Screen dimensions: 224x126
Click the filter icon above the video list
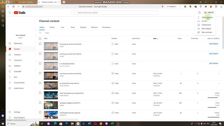(40, 33)
